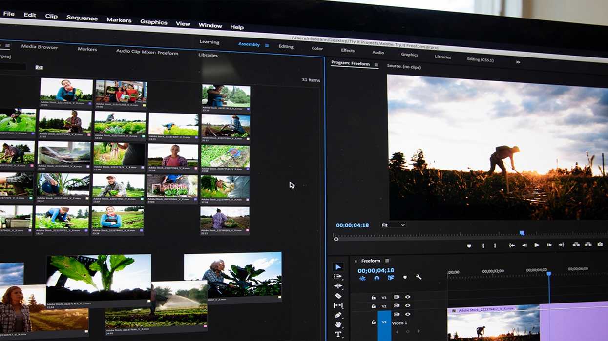Hide track V1 with its eye icon

coord(407,314)
